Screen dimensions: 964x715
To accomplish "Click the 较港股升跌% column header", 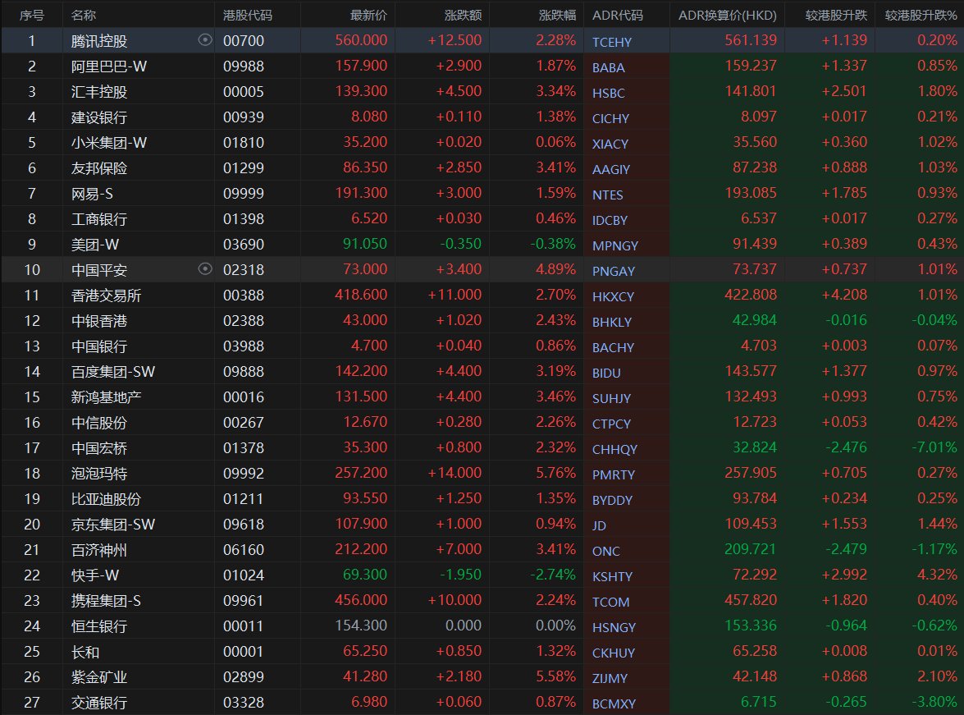I will [921, 15].
